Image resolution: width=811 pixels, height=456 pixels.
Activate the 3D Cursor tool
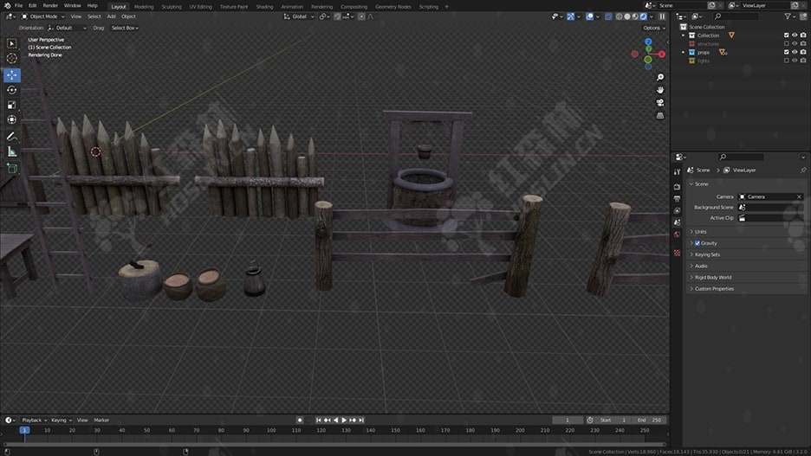coord(12,59)
